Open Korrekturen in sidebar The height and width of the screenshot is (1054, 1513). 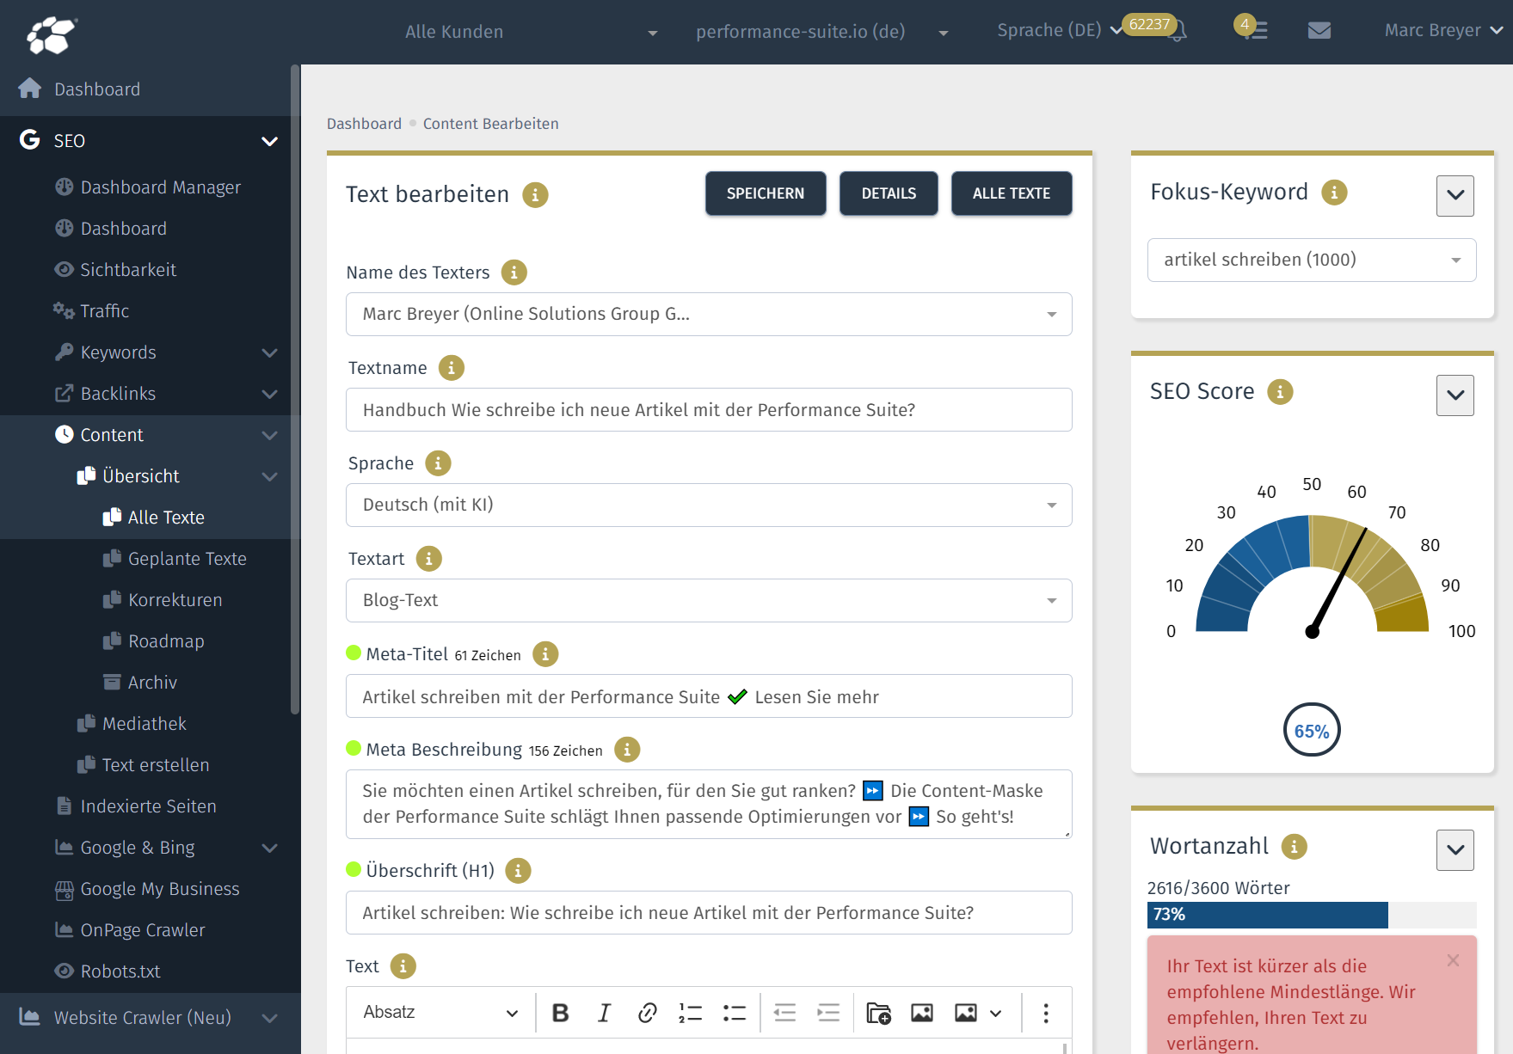[x=175, y=600]
